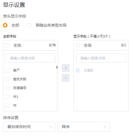Tick the 查找关联 field checkbox
Image resolution: width=135 pixels, height=136 pixels.
click(x=7, y=79)
